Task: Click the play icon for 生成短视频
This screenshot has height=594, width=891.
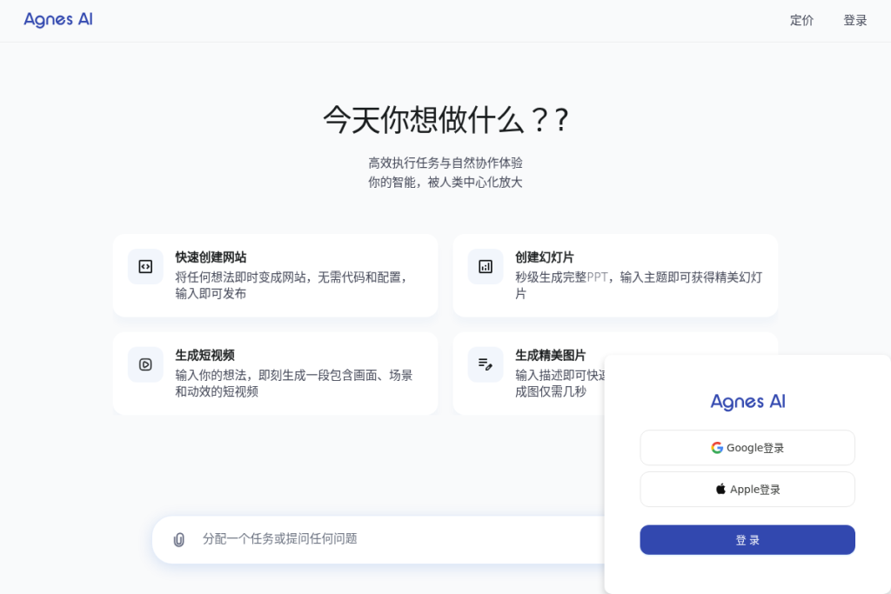Action: (145, 364)
